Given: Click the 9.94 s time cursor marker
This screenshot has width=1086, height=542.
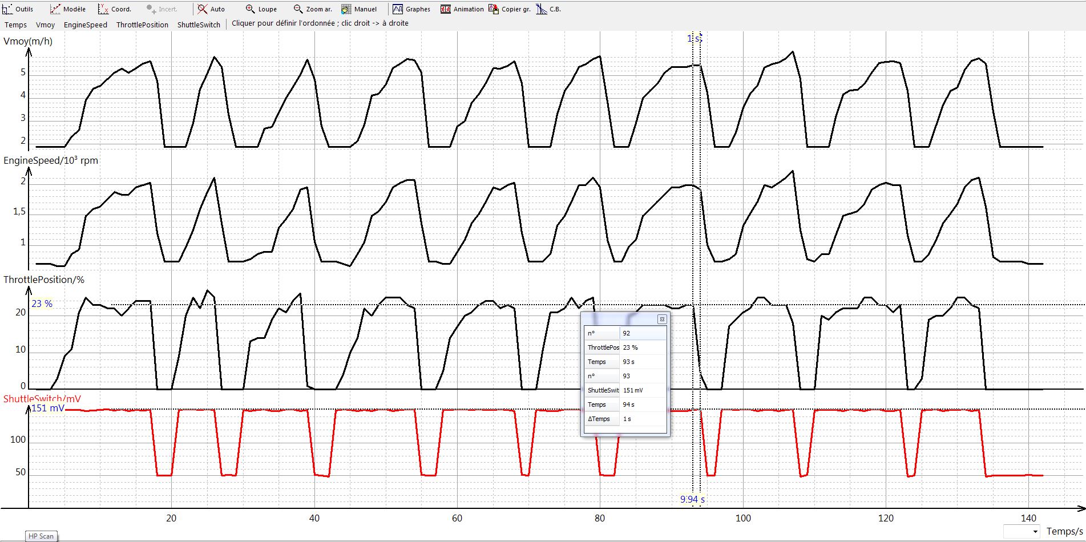Looking at the screenshot, I should coord(692,499).
